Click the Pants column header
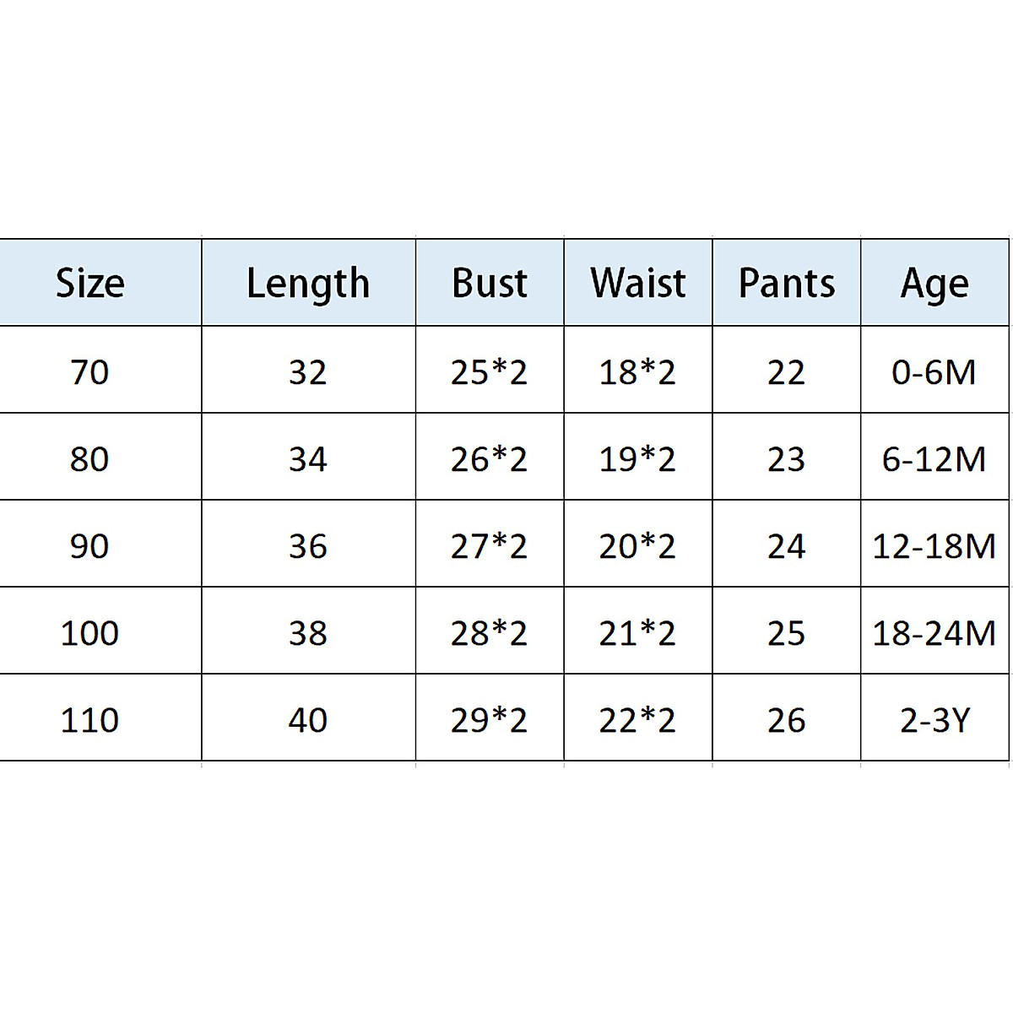This screenshot has width=1013, height=1013. coord(787,283)
